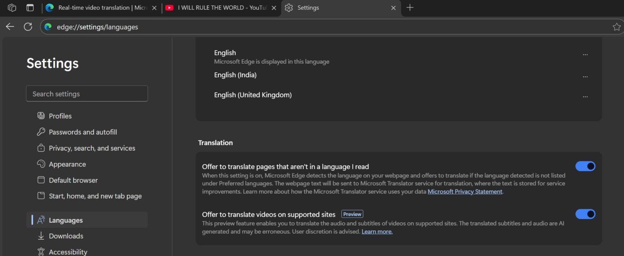Select the Default browser settings icon
The height and width of the screenshot is (256, 624).
[41, 180]
